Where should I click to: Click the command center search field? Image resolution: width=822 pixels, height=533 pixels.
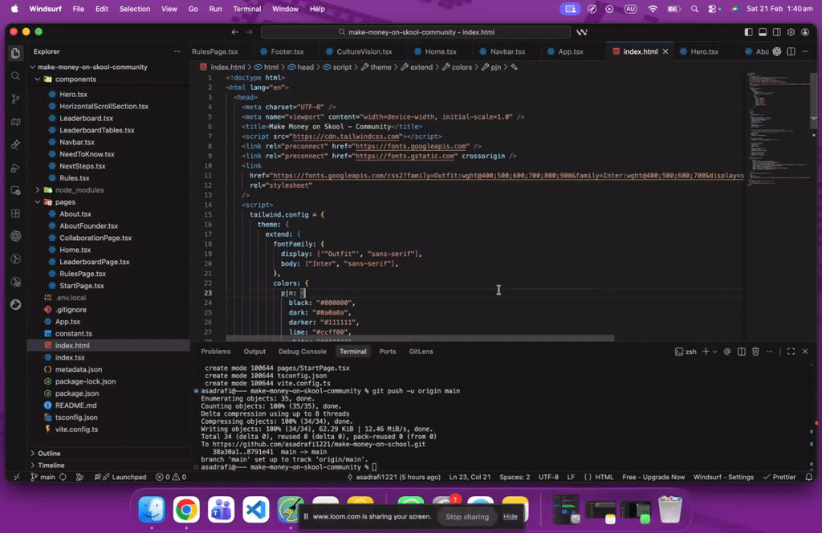[415, 32]
